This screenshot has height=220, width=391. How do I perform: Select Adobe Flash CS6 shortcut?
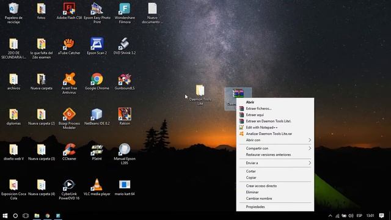click(x=69, y=11)
